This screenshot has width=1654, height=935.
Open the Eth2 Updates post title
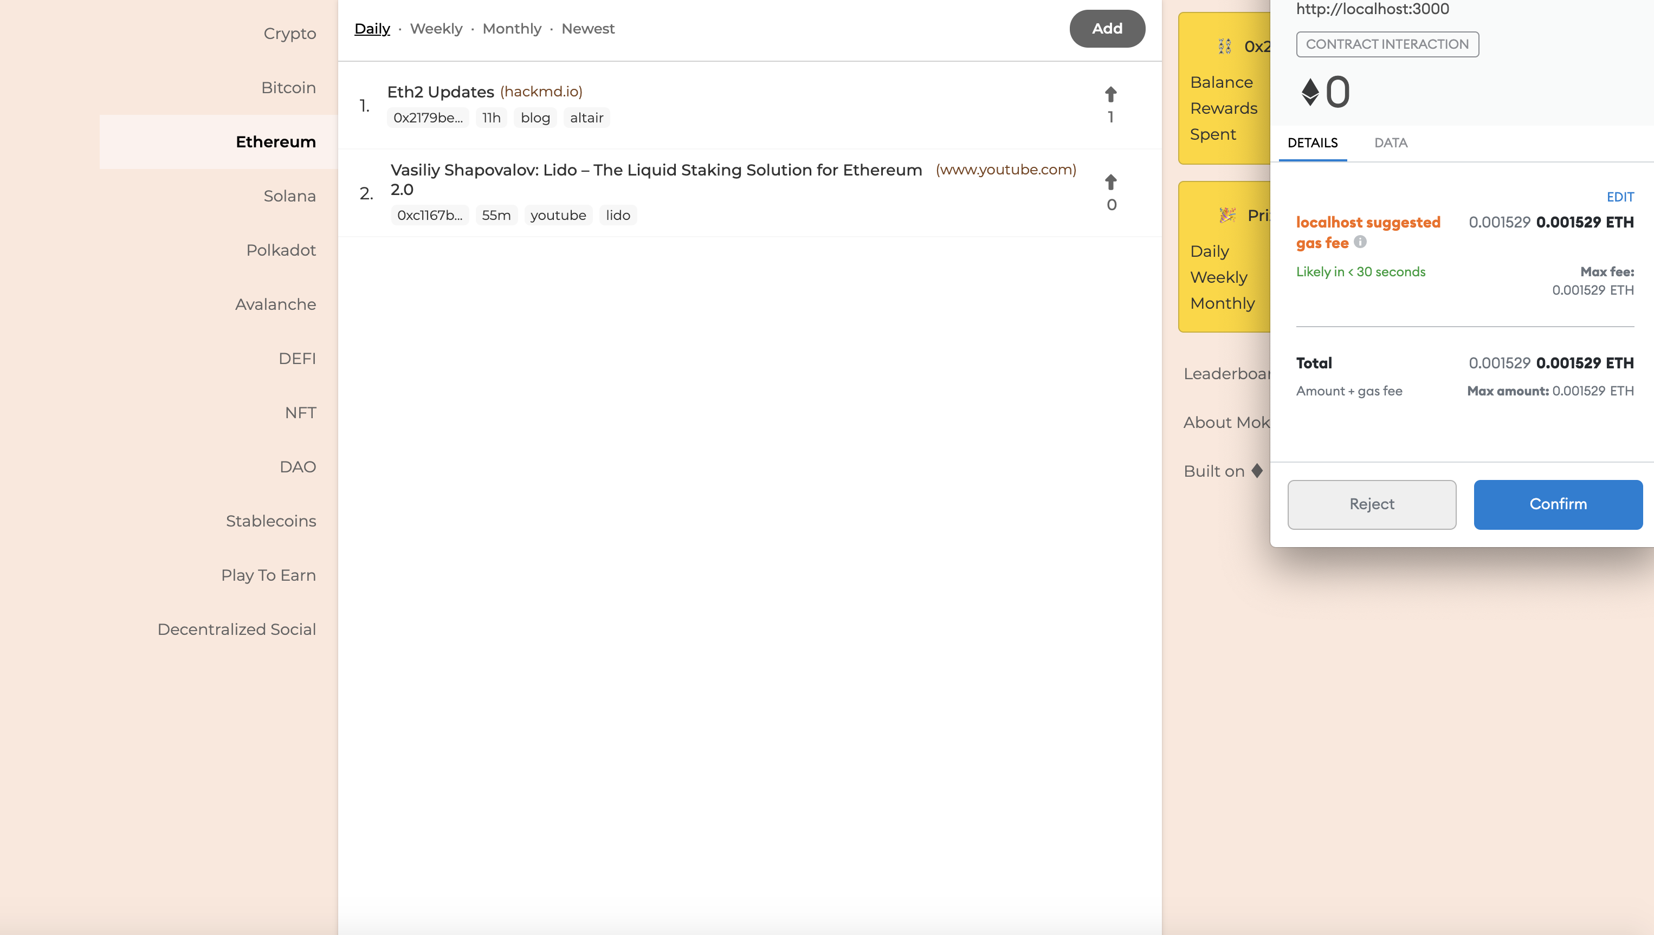[440, 92]
